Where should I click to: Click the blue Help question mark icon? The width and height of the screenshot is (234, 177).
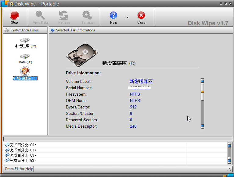click(113, 16)
